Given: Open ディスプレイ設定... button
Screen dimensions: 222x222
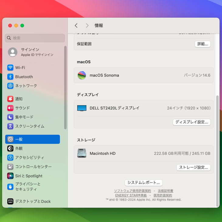Looking at the screenshot, I should [x=192, y=122].
